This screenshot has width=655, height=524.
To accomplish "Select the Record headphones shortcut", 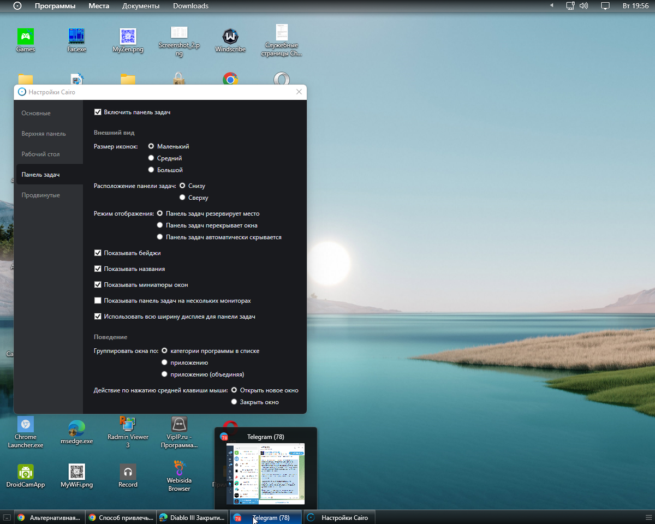I will coord(128,476).
